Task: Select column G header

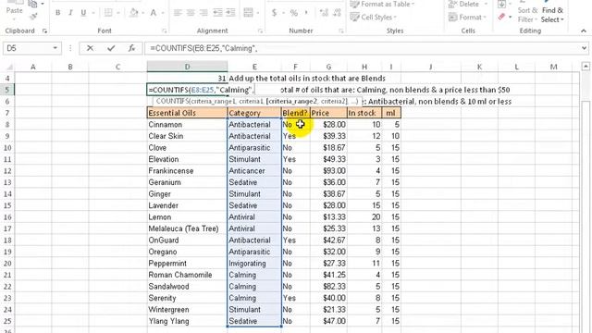Action: 328,67
